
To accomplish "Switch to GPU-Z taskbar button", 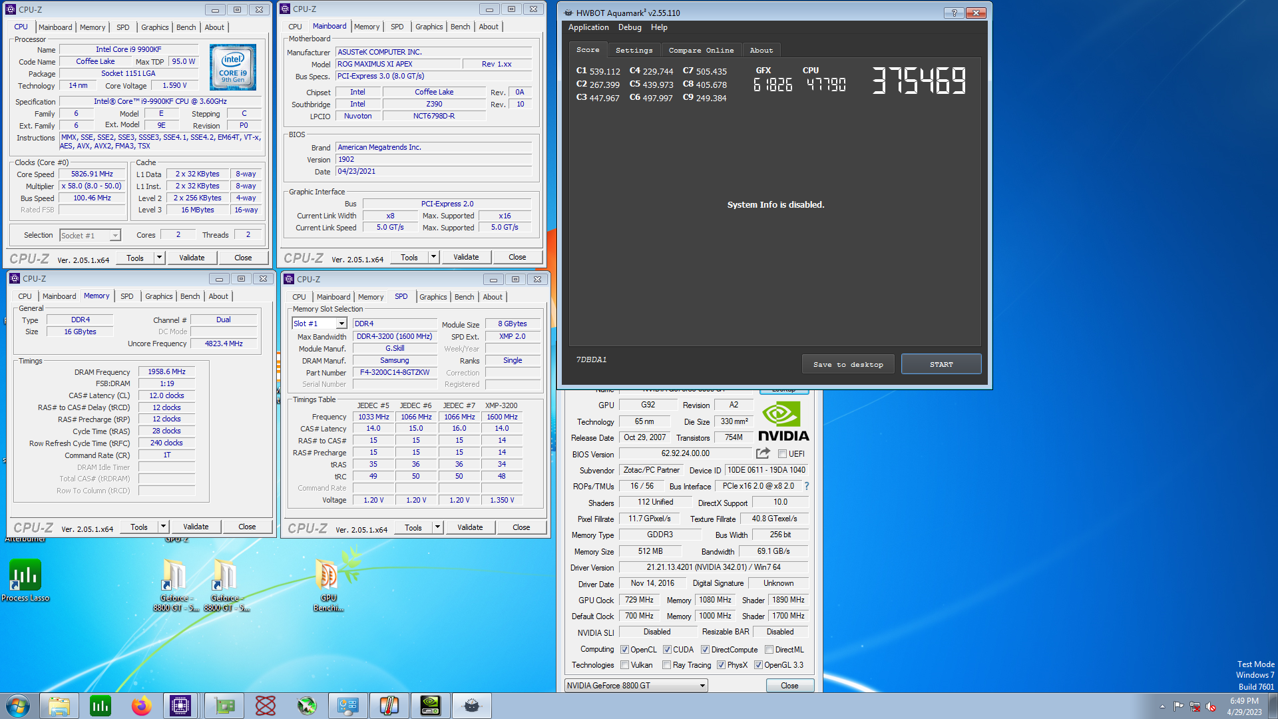I will click(x=224, y=706).
